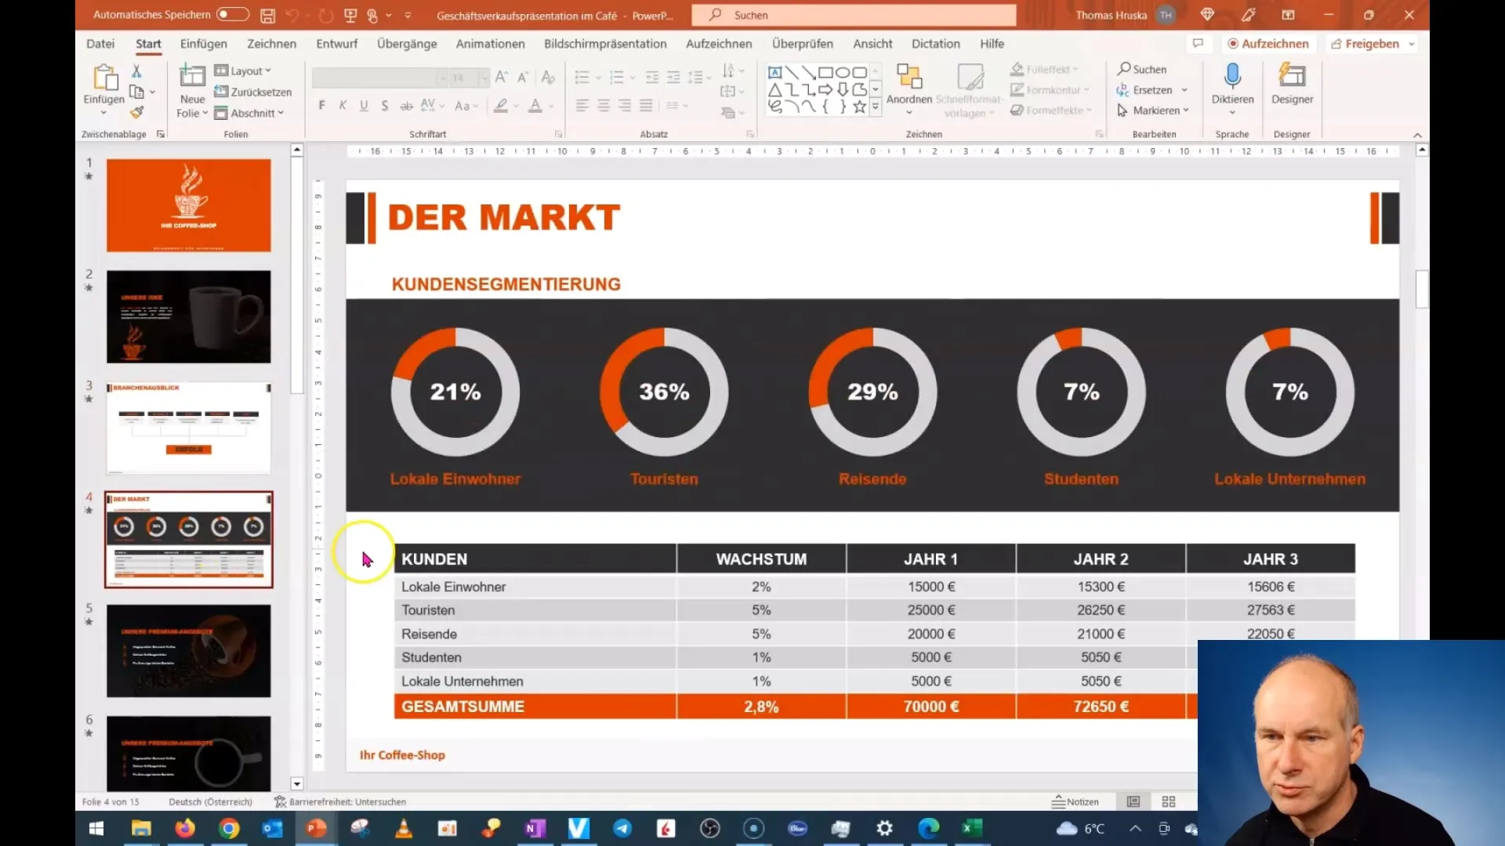Select the triangle shape in gallery
This screenshot has height=846, width=1505.
tap(774, 89)
